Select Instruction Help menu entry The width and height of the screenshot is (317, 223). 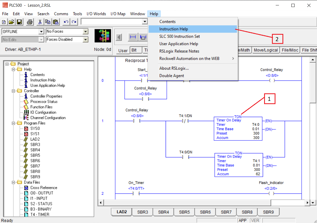pyautogui.click(x=193, y=29)
